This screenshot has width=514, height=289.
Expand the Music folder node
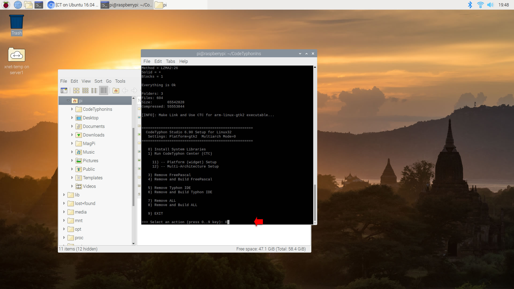coord(72,152)
